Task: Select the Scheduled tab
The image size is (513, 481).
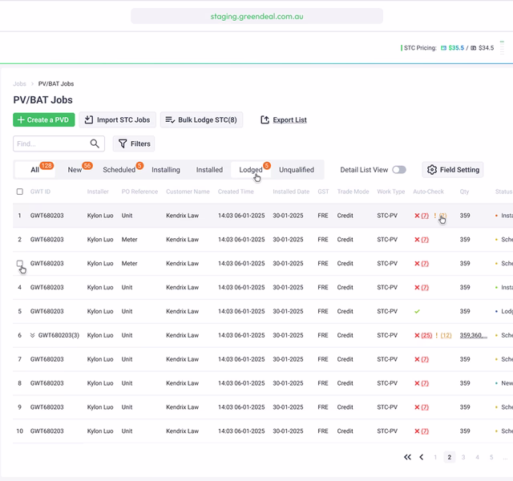Action: (x=119, y=170)
